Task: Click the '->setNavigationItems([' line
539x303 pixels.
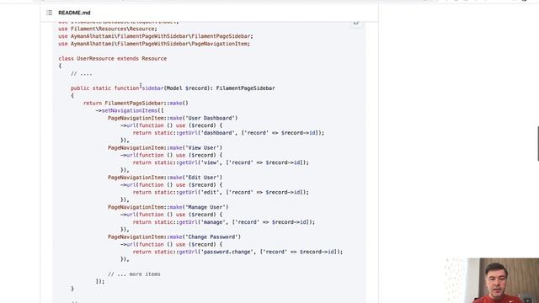Action: point(130,110)
